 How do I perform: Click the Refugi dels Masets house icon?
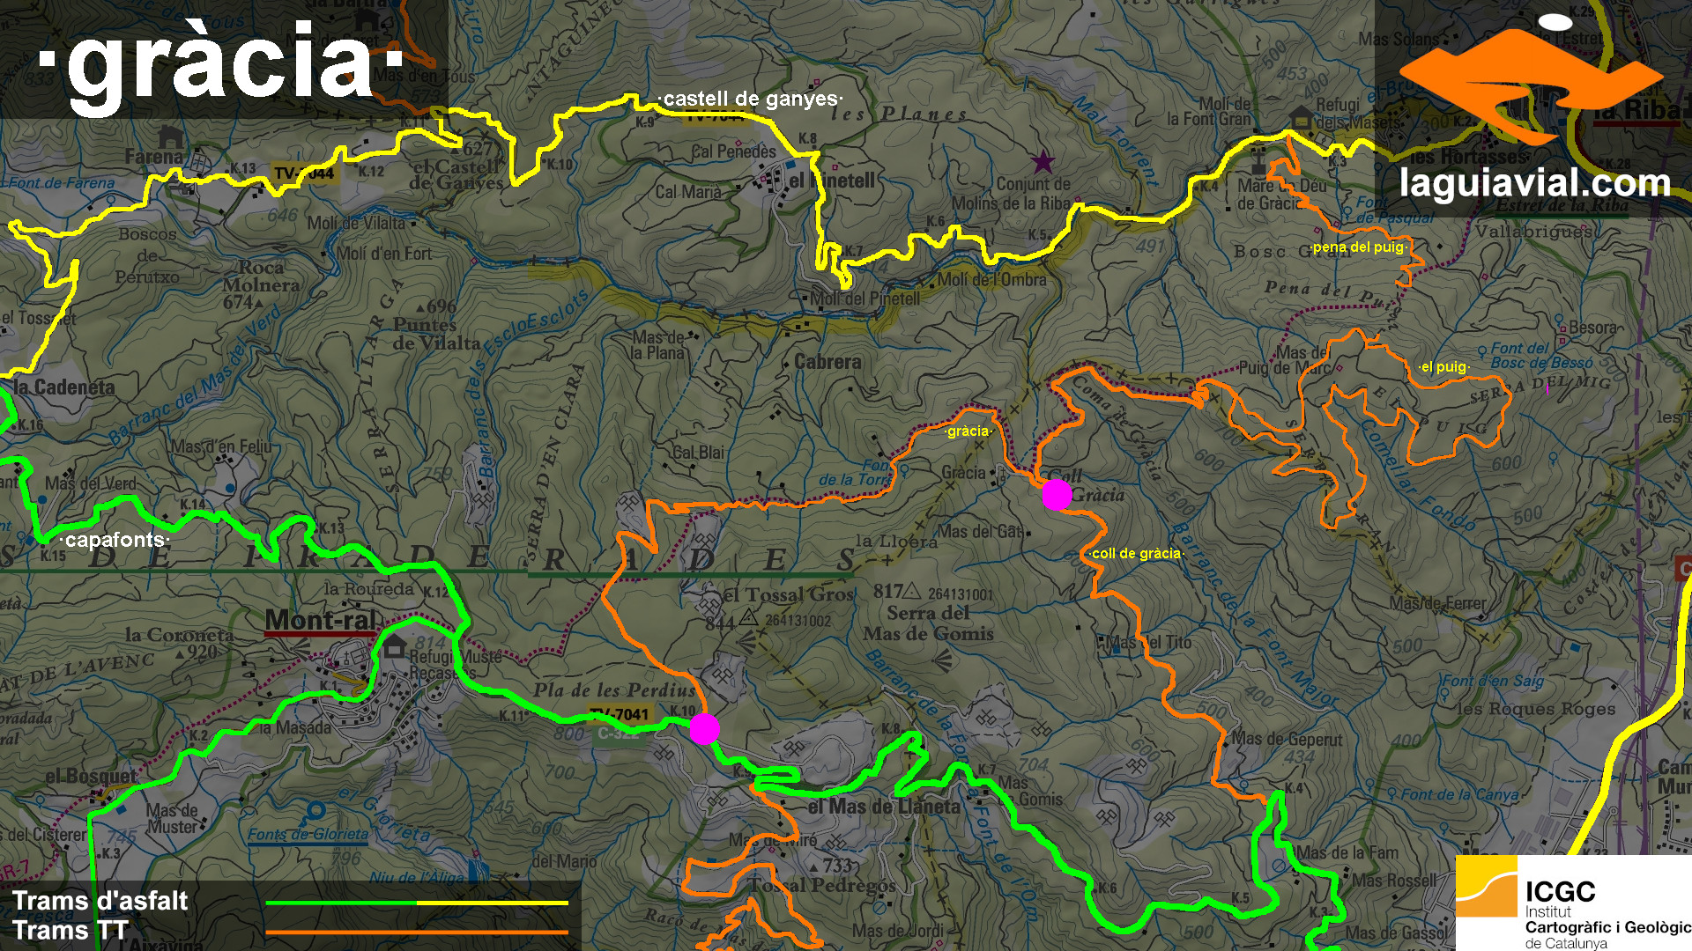pos(1301,117)
